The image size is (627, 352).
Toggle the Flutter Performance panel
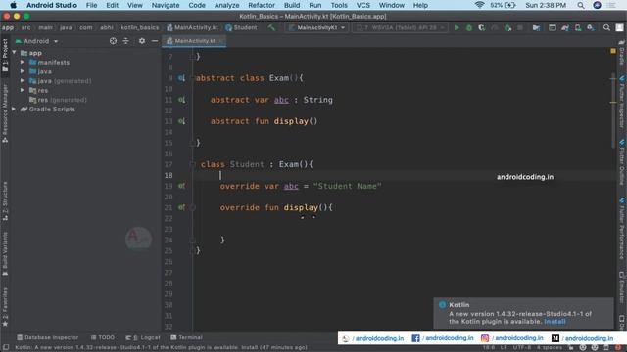click(622, 228)
